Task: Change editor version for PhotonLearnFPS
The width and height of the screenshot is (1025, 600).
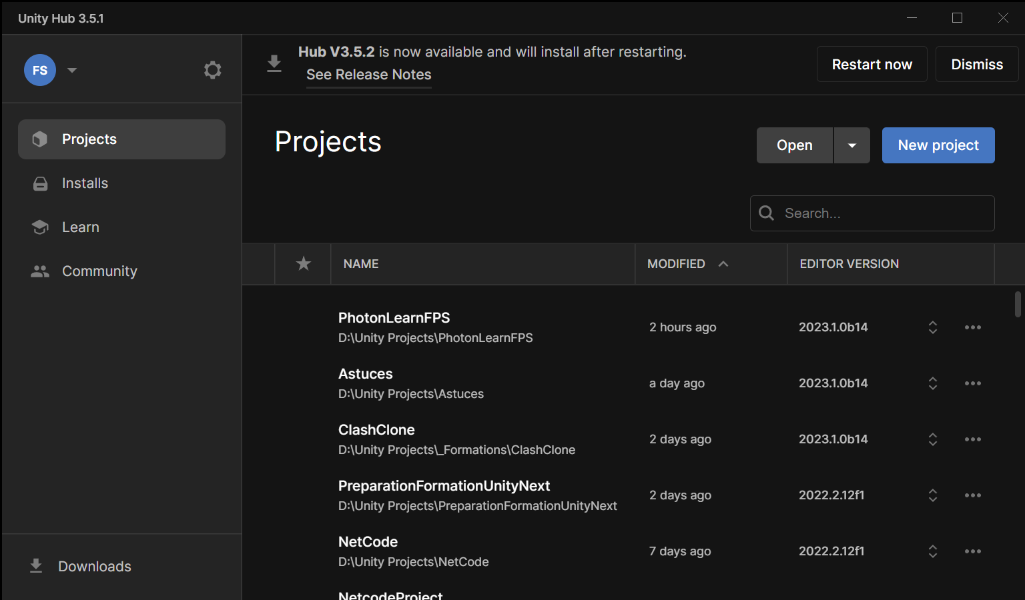Action: click(x=933, y=327)
